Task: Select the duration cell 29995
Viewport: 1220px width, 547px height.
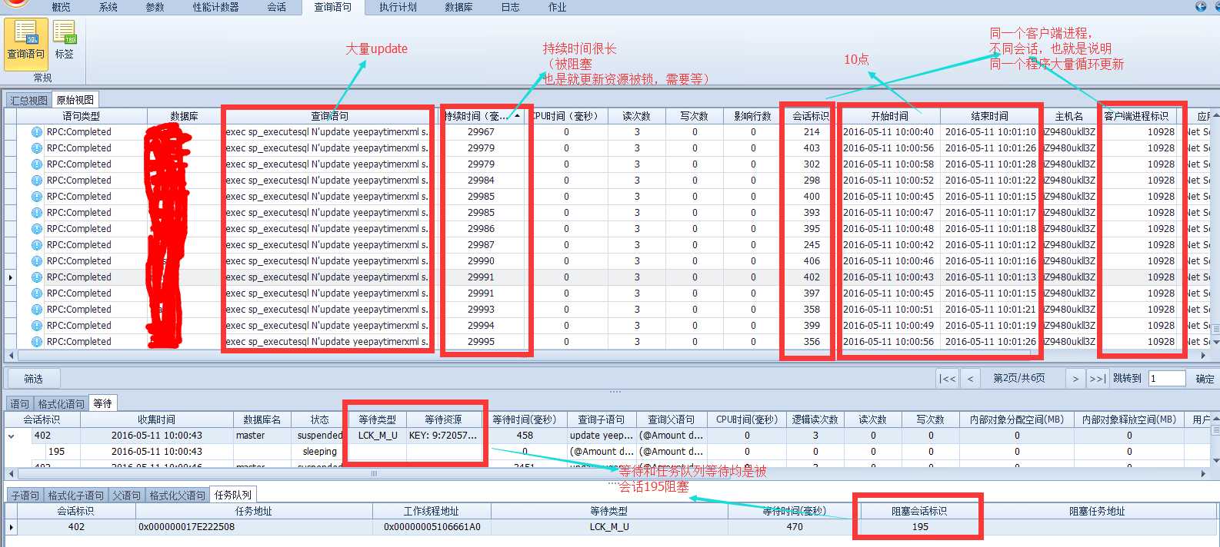Action: [x=481, y=342]
